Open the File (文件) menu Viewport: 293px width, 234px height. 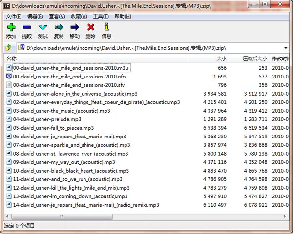click(14, 16)
